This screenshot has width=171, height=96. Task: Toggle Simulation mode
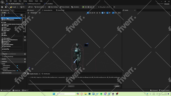(x=75, y=7)
